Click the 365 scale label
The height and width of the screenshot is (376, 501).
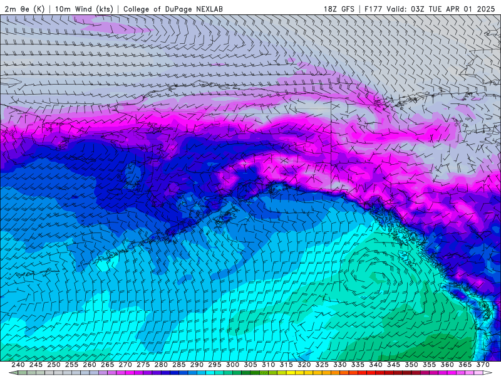coord(465,365)
